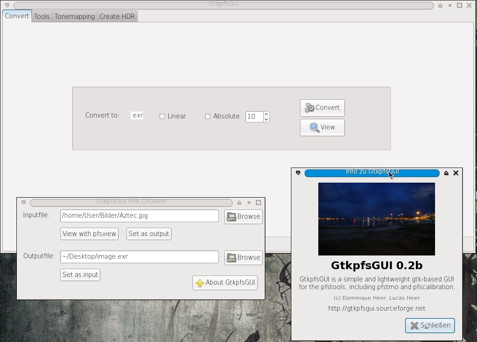Click the night harbor image in info dialog

[377, 219]
